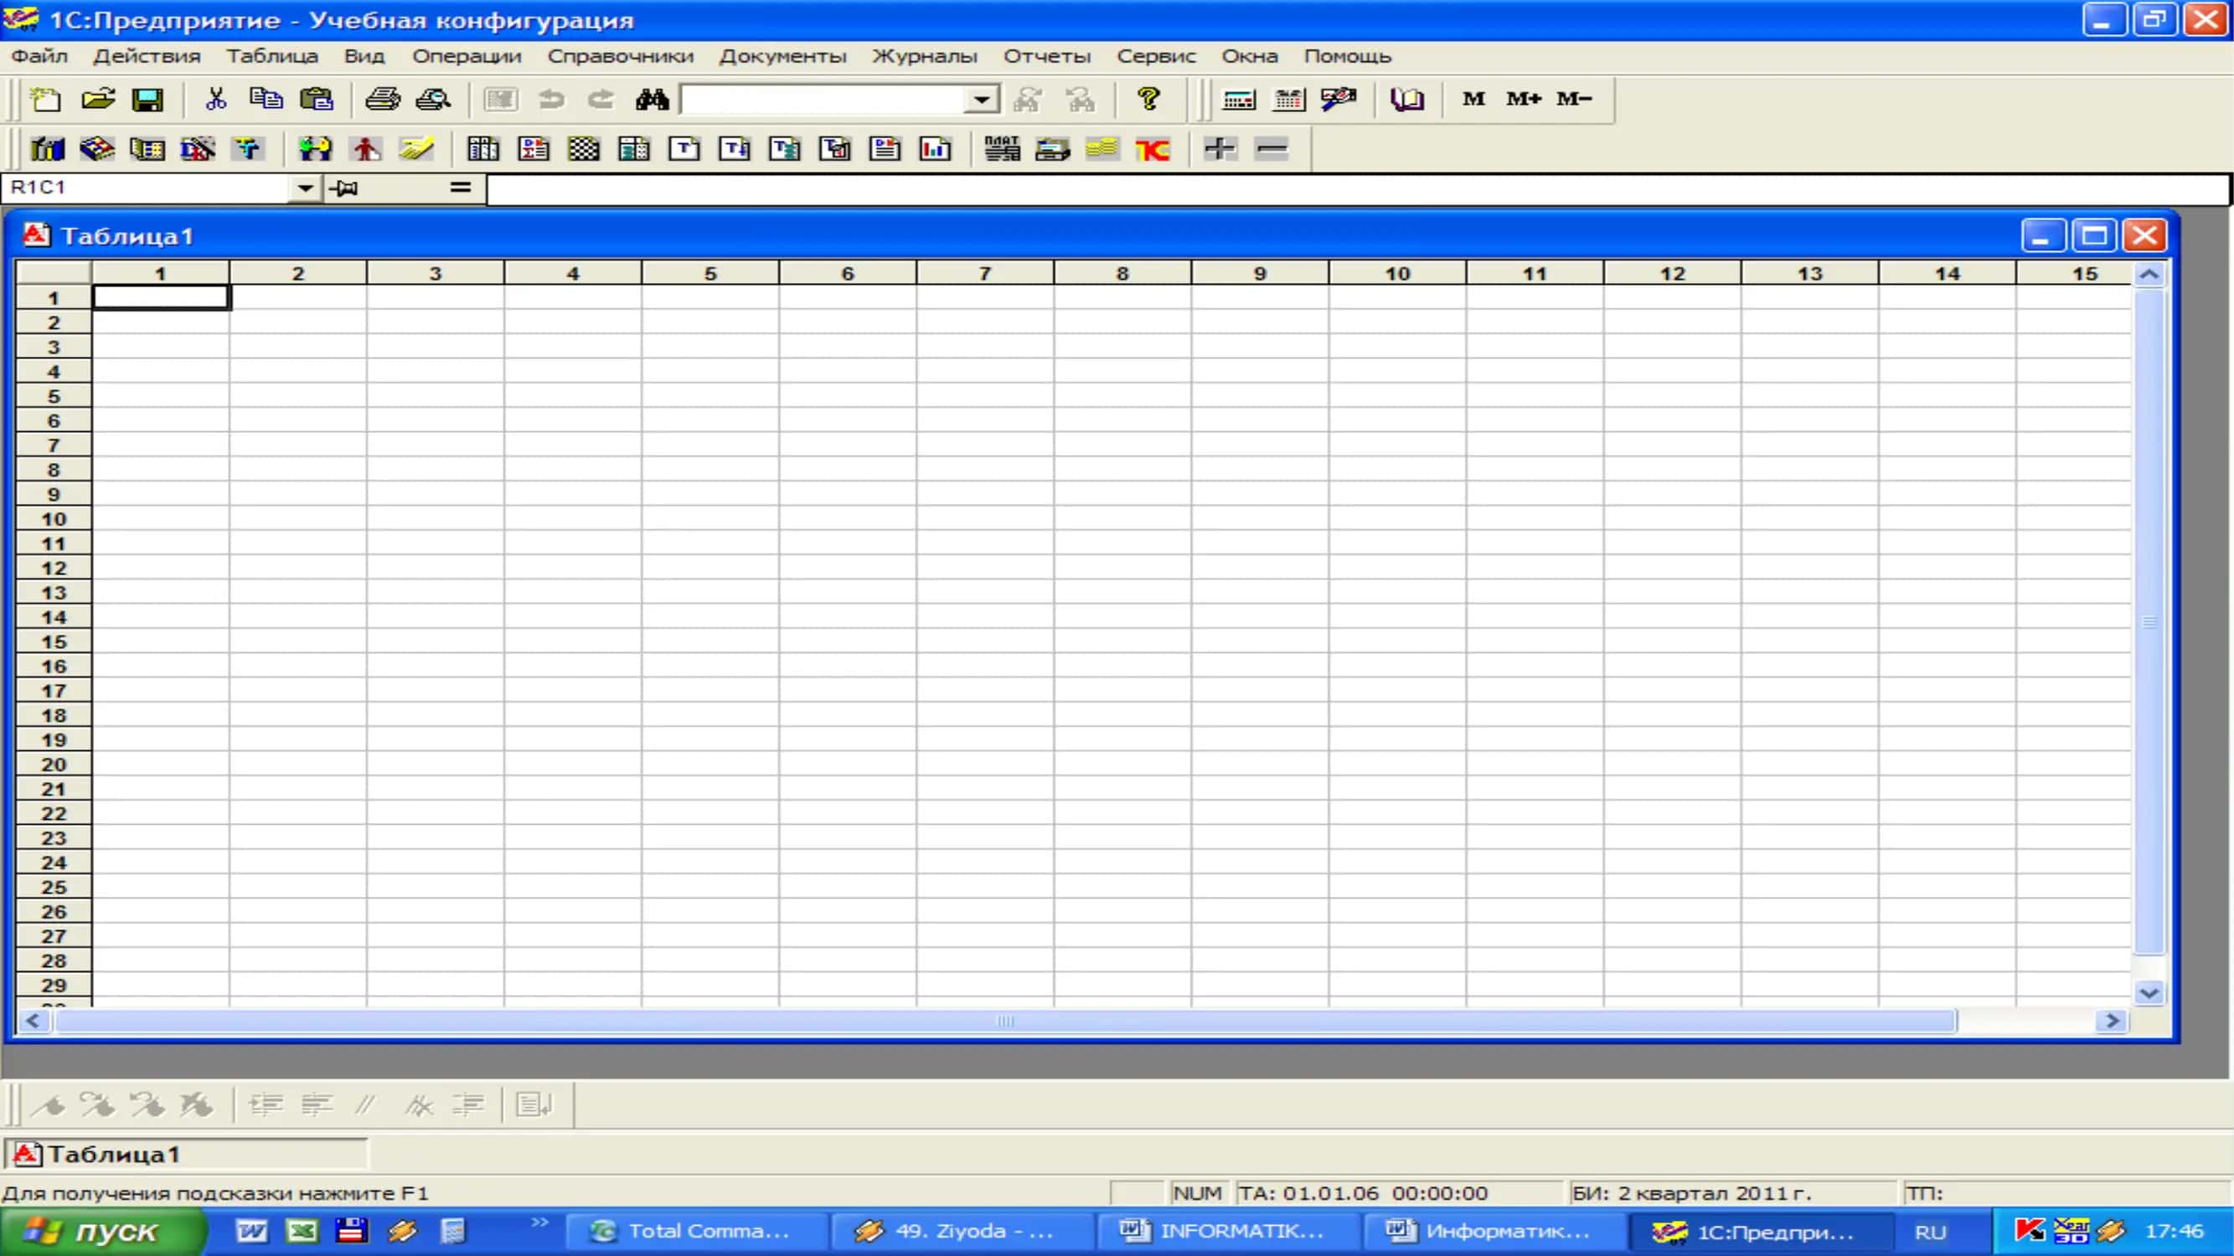This screenshot has height=1256, width=2234.
Task: Open the Calculator icon
Action: [x=1238, y=100]
